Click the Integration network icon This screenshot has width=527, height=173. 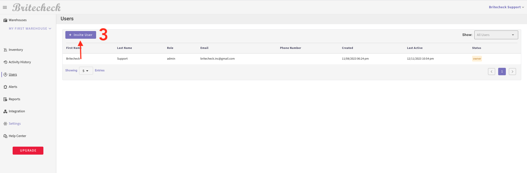5,111
